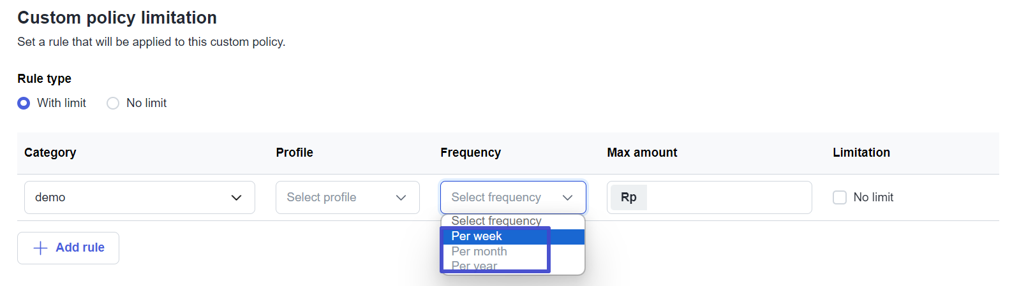
Task: Click the Frequency column header
Action: click(470, 153)
